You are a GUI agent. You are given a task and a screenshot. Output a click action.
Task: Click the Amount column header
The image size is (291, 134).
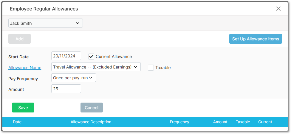(x=220, y=122)
